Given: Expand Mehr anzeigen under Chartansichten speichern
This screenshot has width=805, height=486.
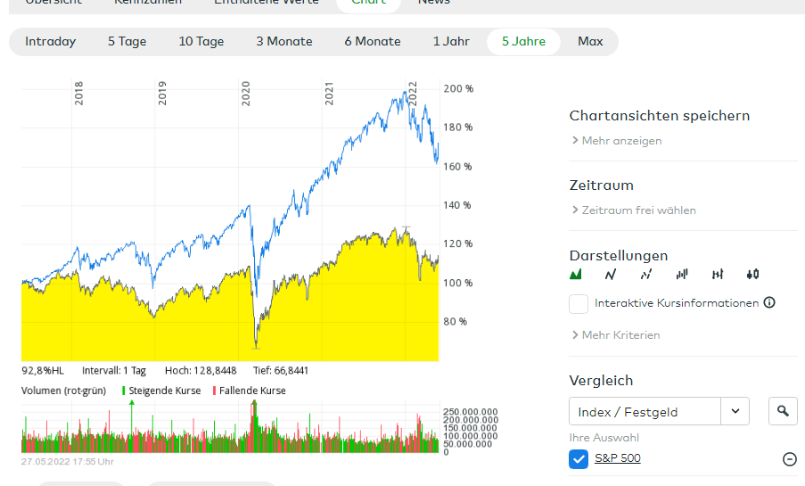Looking at the screenshot, I should 617,141.
